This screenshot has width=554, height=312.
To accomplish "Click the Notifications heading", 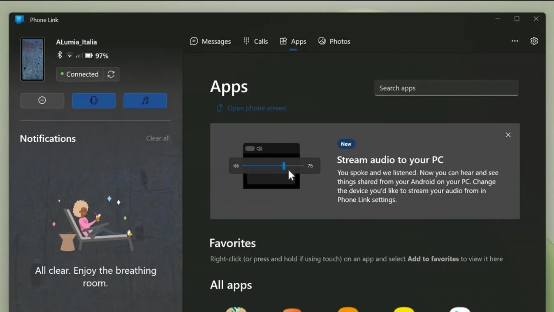I will point(48,138).
